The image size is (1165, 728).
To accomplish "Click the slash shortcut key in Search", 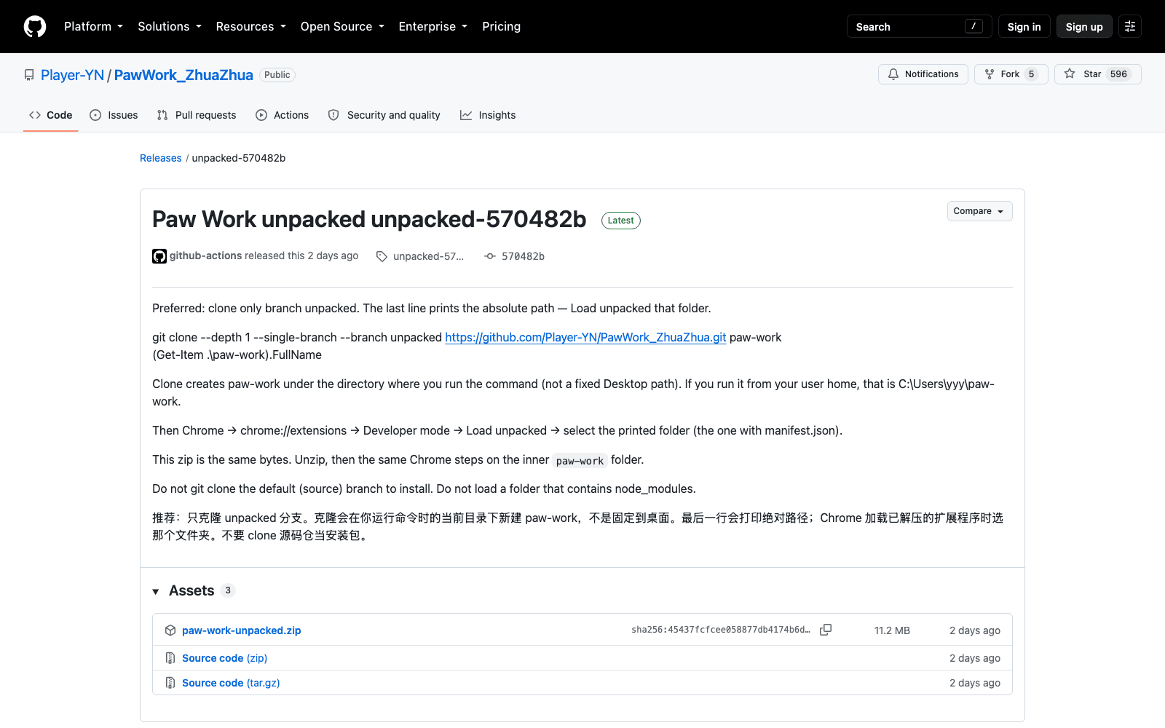I will click(974, 26).
